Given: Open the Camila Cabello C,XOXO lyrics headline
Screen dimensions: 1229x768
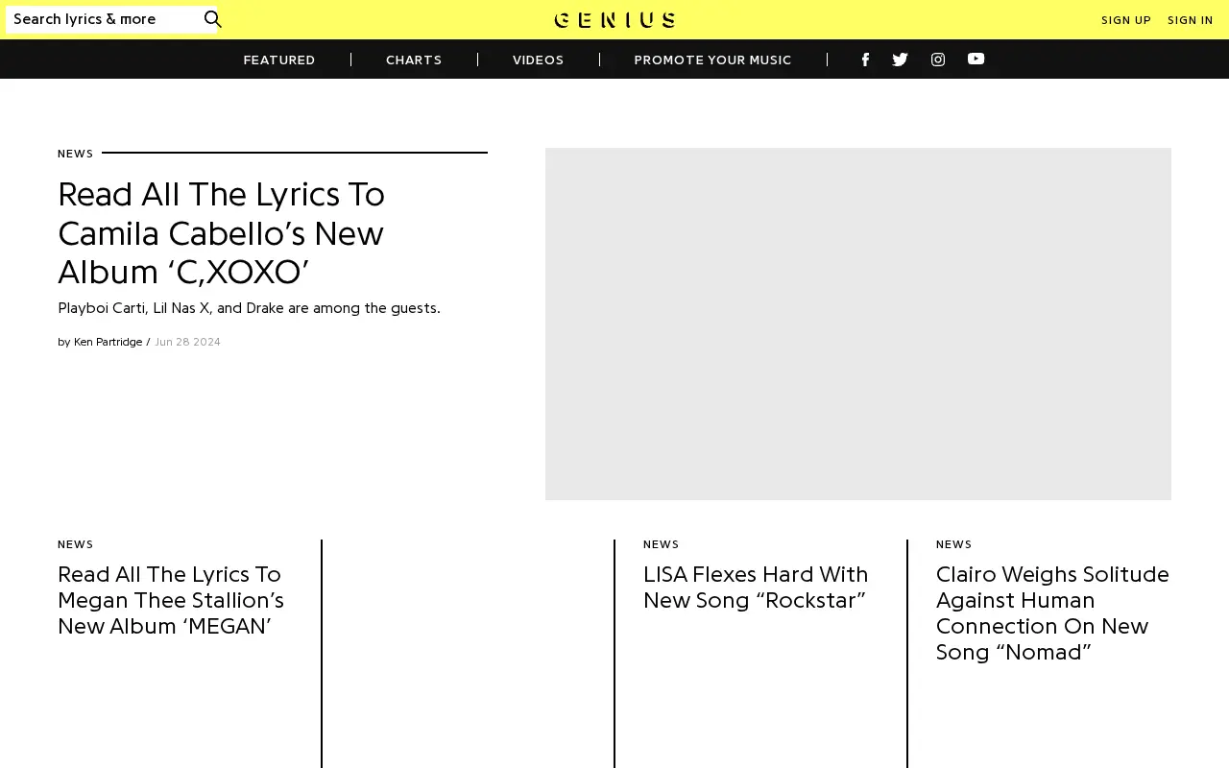Looking at the screenshot, I should tap(222, 233).
